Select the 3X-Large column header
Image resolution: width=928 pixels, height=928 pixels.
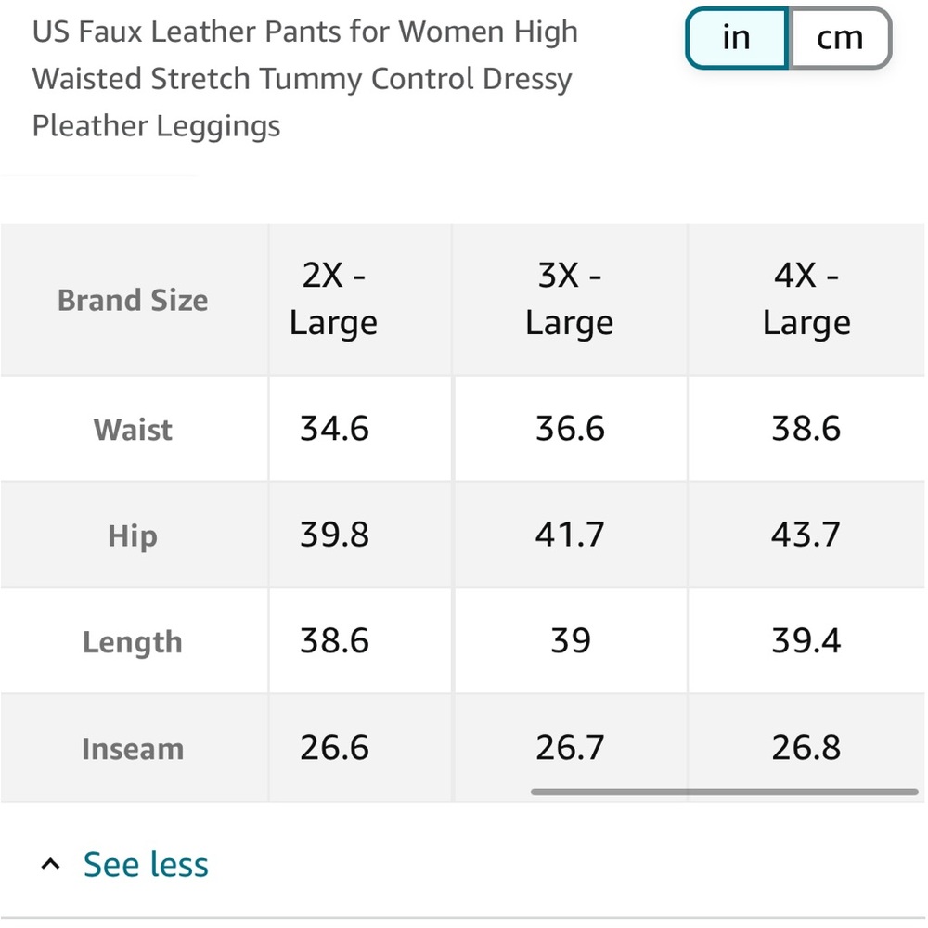pos(569,299)
